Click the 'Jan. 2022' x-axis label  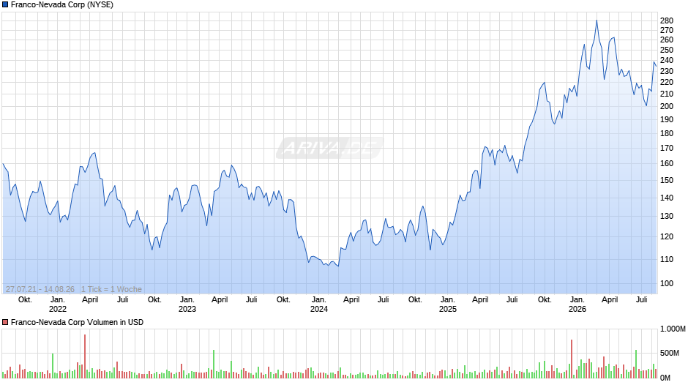58,304
